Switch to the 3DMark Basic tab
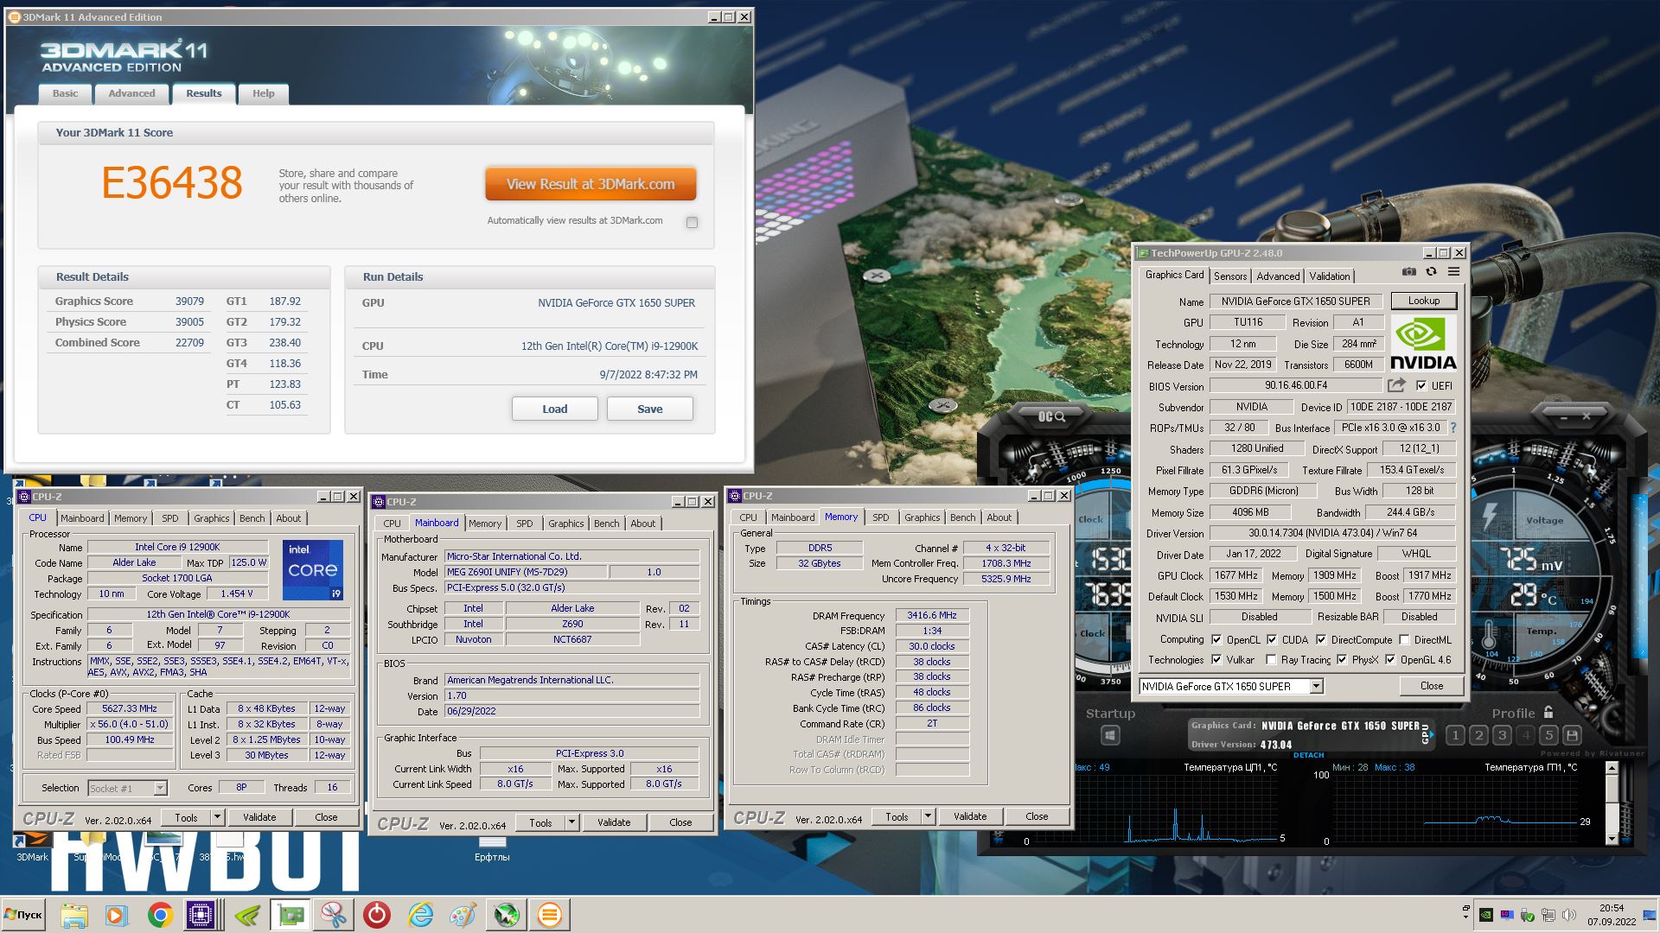Viewport: 1660px width, 933px height. click(65, 93)
